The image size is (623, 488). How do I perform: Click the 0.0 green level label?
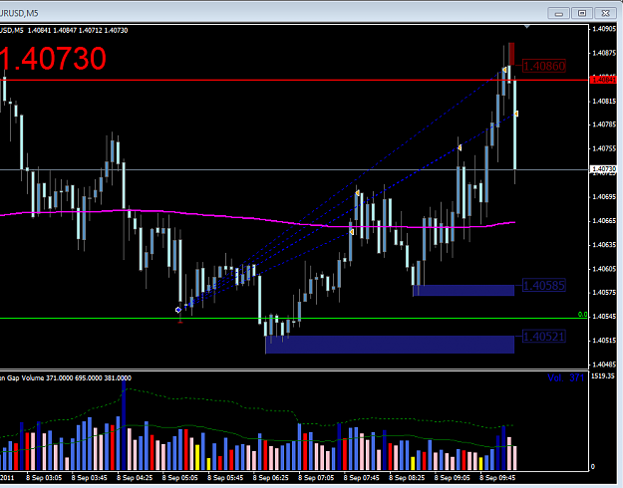coord(582,315)
